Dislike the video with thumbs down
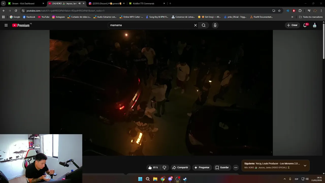Screen dimensions: 325x183 point(164,167)
